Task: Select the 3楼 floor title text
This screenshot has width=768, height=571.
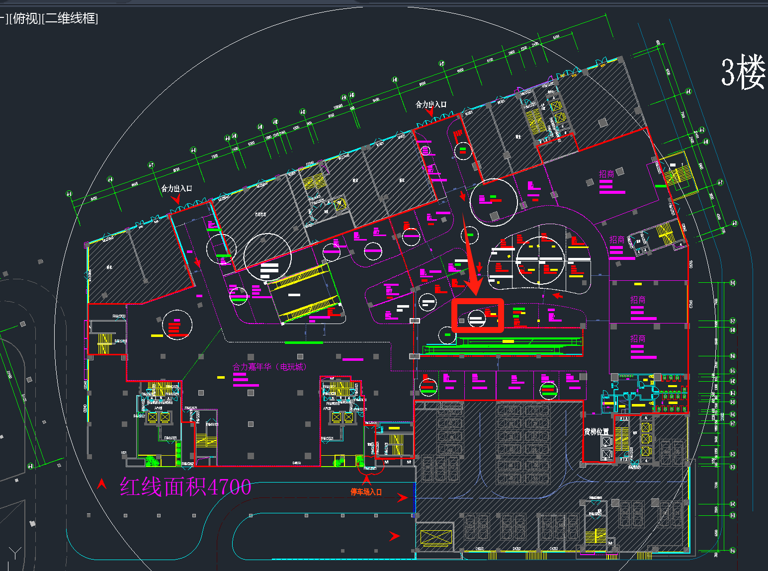Action: coord(743,73)
